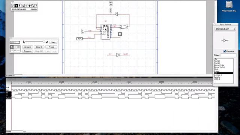Click the binary probe showing 0
Screen dimensions: 240x135
tap(120, 34)
